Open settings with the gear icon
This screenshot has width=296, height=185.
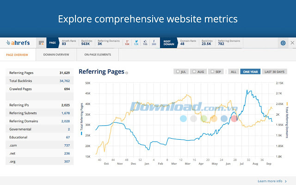point(283,43)
